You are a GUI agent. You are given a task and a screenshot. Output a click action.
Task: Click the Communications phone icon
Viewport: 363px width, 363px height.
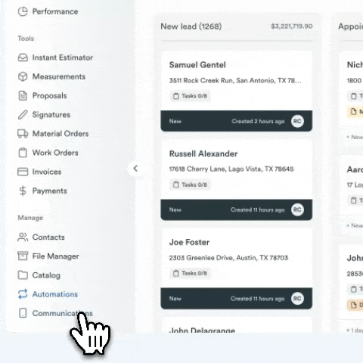pos(23,313)
